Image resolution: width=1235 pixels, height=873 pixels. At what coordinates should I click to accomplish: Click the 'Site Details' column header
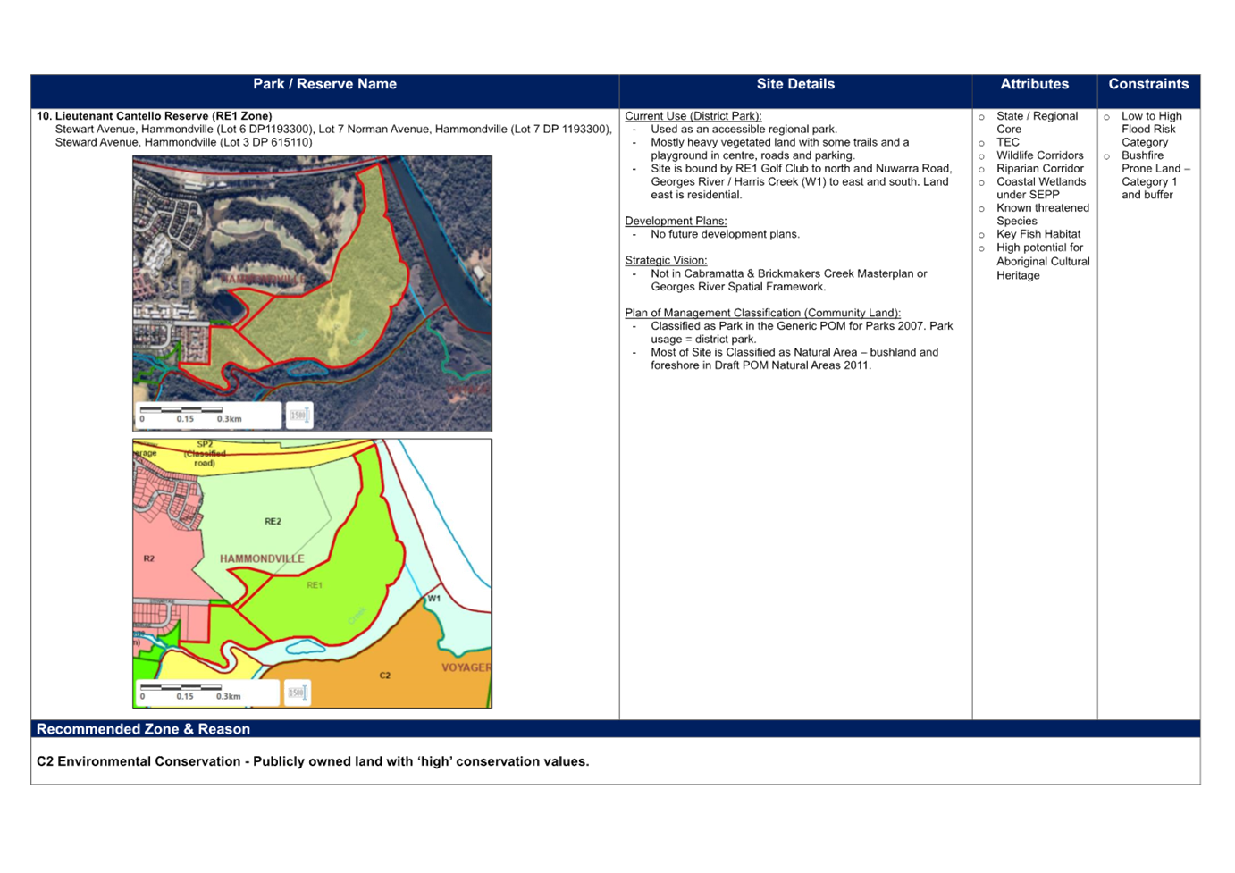click(795, 84)
